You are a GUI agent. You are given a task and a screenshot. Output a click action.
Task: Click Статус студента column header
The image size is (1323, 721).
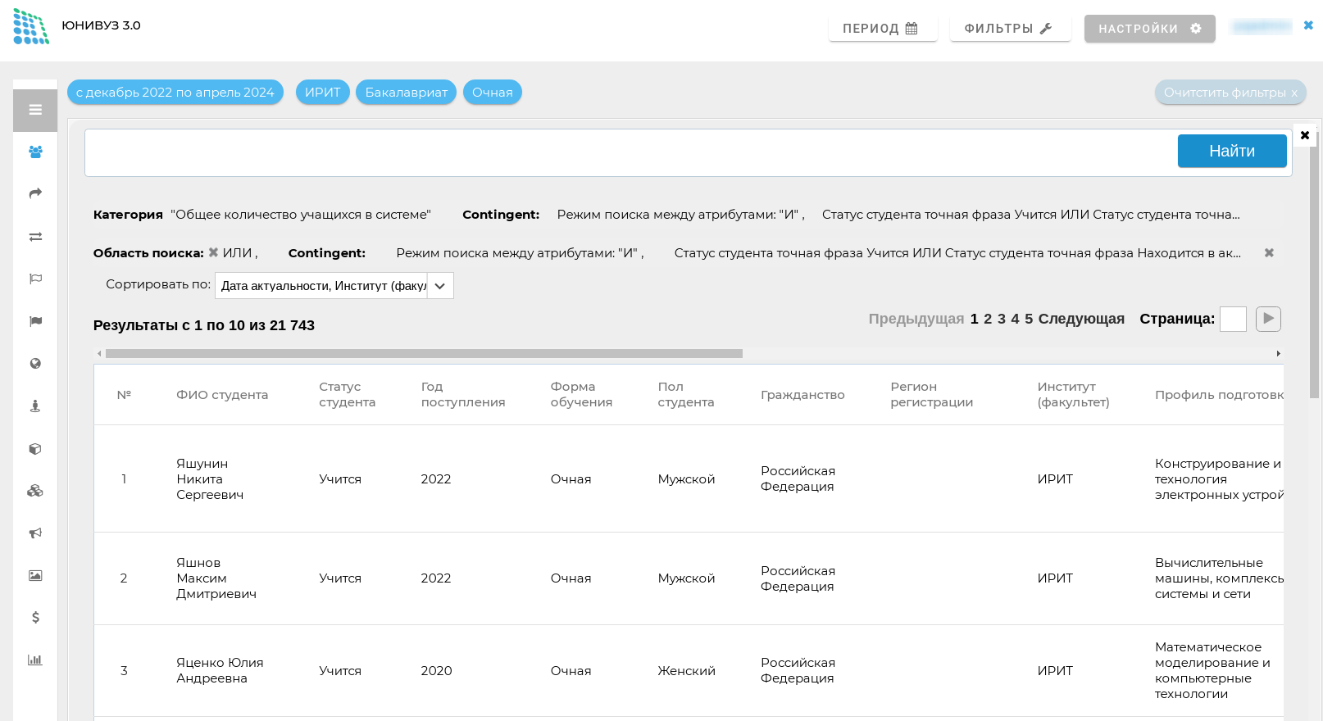click(x=348, y=394)
